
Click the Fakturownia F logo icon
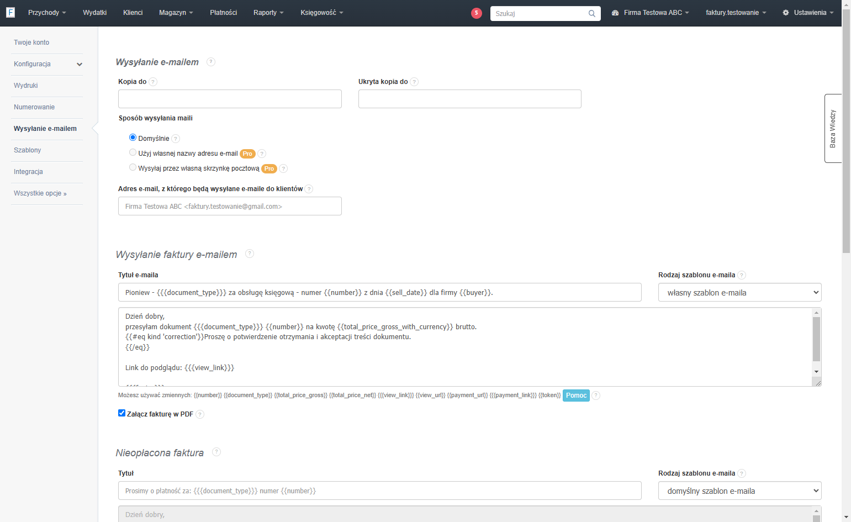(10, 12)
